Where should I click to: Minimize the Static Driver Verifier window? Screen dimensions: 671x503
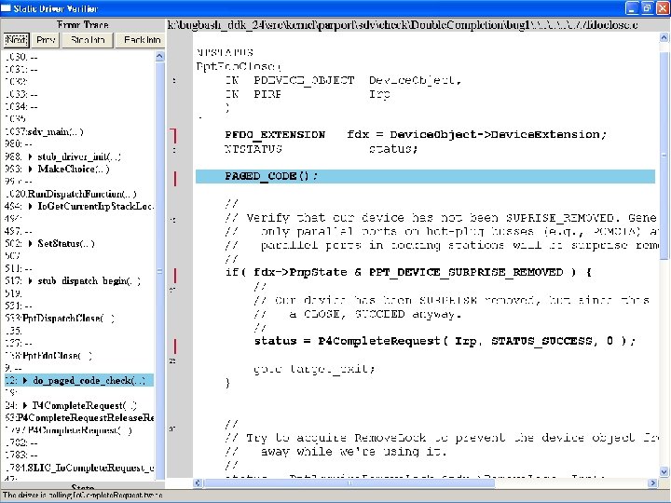point(632,7)
